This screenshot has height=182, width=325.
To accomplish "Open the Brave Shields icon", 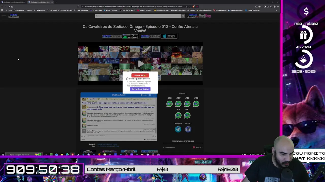I will (x=193, y=7).
